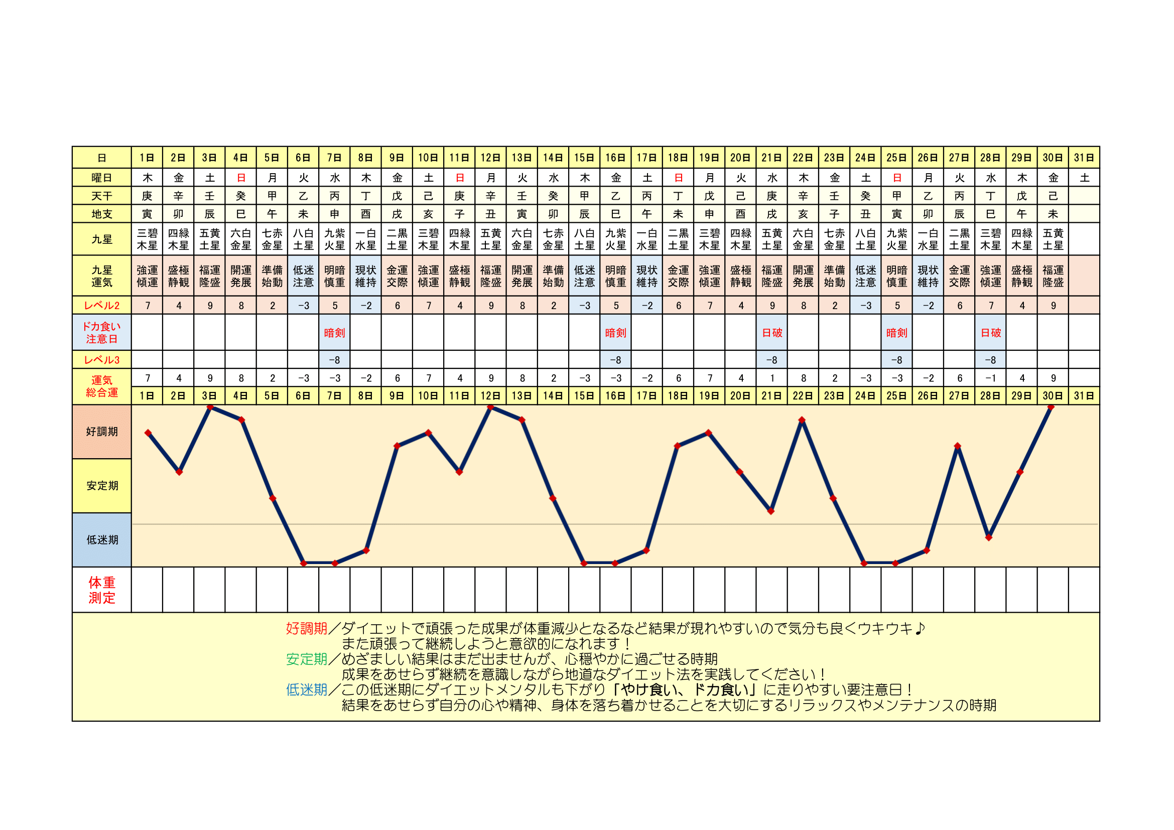1174x830 pixels.
Task: Click the blue 低迷期 text in description
Action: click(x=306, y=689)
